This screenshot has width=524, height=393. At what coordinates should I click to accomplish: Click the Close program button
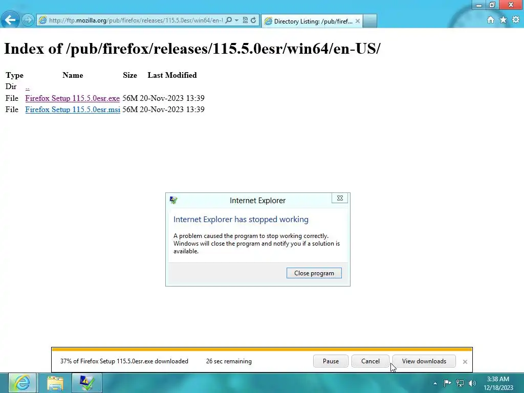point(314,273)
